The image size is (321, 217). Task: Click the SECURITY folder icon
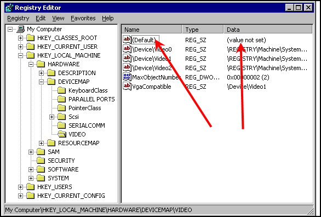(41, 161)
